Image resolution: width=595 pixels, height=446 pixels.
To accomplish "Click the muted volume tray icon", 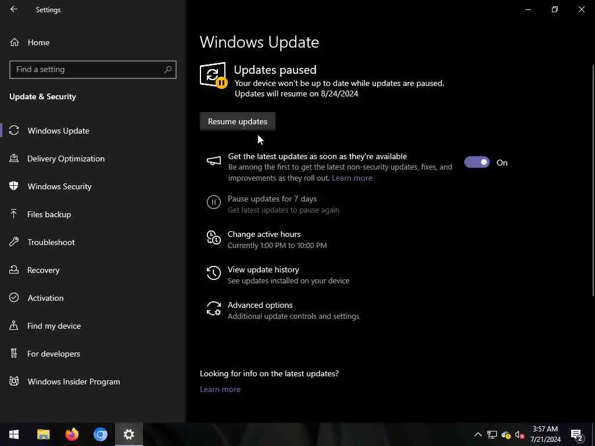I will [519, 434].
